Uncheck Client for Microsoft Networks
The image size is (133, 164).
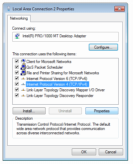[x=17, y=61]
